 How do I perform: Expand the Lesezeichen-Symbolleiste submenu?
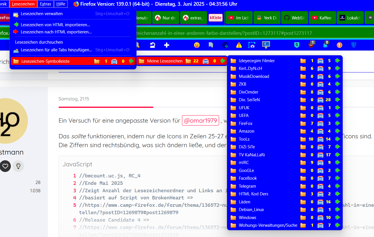click(x=73, y=61)
